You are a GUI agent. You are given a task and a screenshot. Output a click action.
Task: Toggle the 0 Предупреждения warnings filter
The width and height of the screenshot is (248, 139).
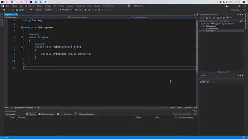pos(46,114)
